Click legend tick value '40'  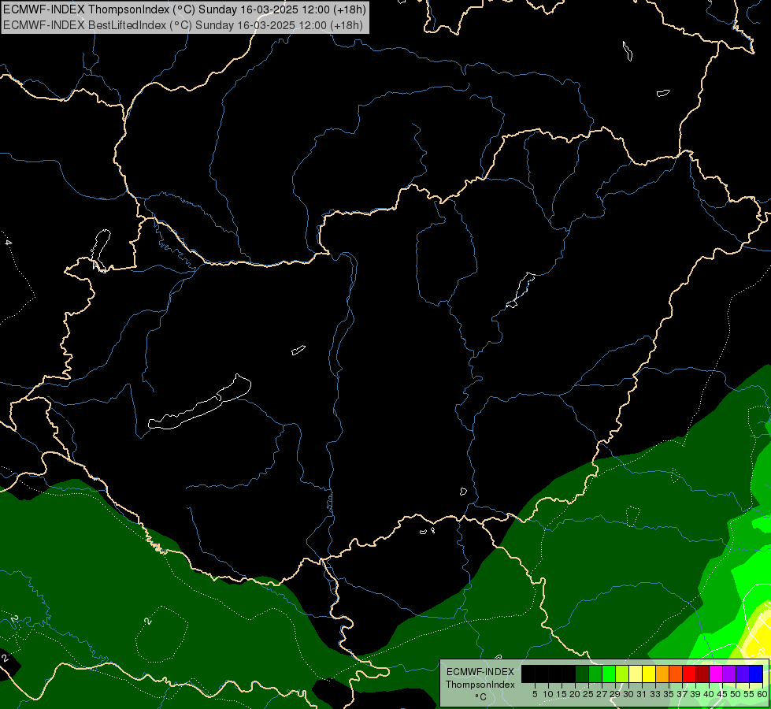[709, 694]
